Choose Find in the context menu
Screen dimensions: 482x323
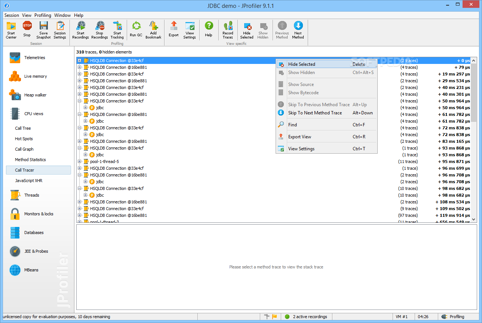pos(326,125)
